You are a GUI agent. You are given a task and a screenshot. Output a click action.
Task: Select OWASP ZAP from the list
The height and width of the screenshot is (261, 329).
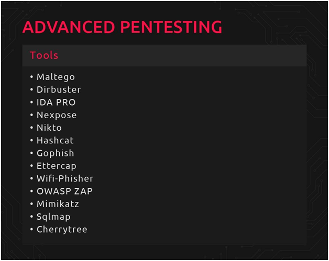(x=64, y=191)
